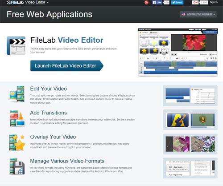Image resolution: width=223 pixels, height=186 pixels.
Task: Click Launch FileLab Video Editor button
Action: pyautogui.click(x=67, y=66)
